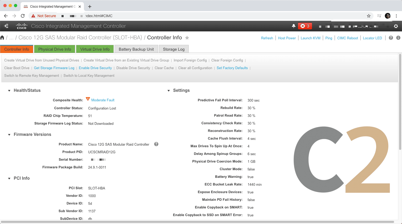Reload the browser page
This screenshot has height=224, width=402.
23,16
